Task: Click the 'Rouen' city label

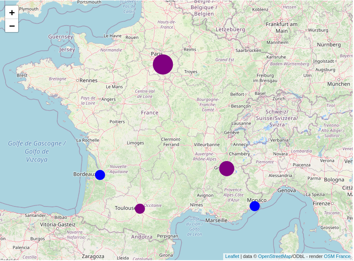Action: [x=132, y=38]
